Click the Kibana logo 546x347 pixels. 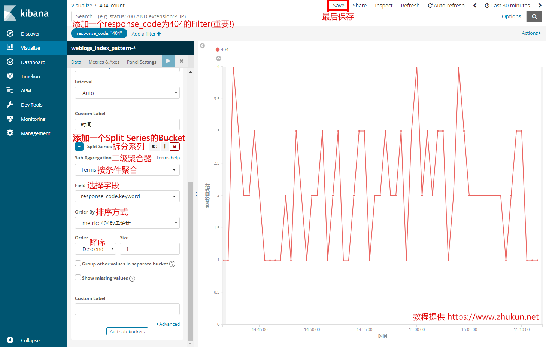(x=26, y=13)
